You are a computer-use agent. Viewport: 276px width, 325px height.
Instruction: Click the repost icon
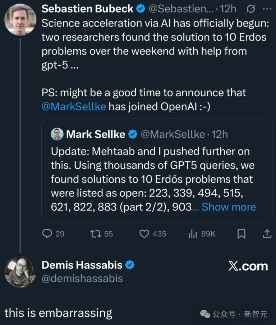click(x=95, y=234)
